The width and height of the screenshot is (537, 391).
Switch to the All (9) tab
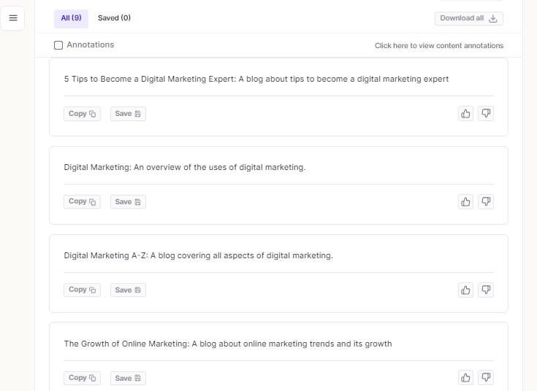(x=71, y=18)
